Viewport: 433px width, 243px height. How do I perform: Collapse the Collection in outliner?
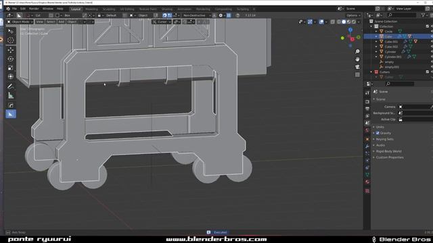pyautogui.click(x=371, y=26)
